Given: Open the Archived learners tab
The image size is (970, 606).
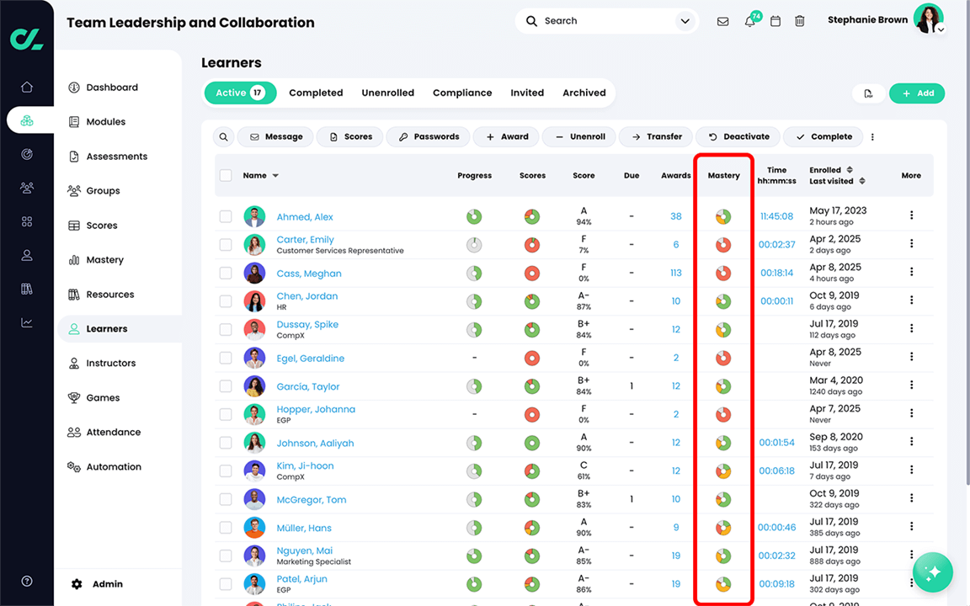Looking at the screenshot, I should (x=584, y=93).
